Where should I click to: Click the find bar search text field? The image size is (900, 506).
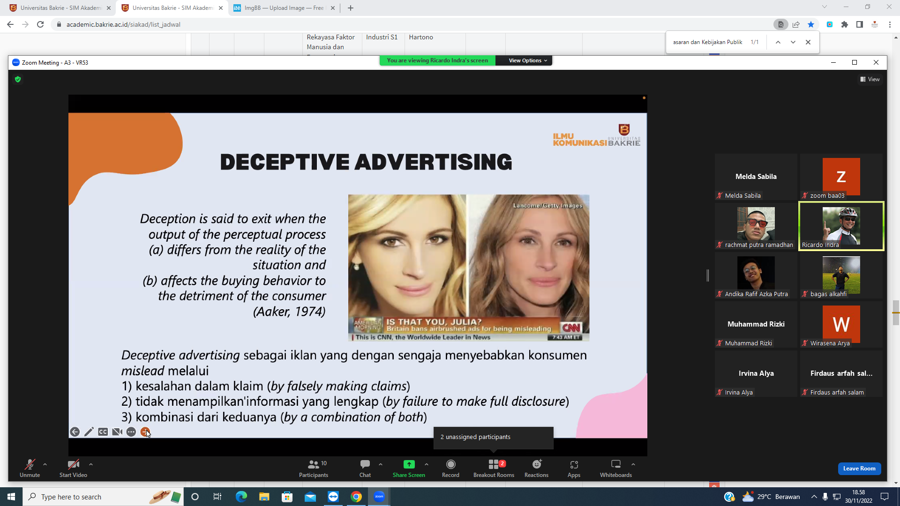(708, 42)
